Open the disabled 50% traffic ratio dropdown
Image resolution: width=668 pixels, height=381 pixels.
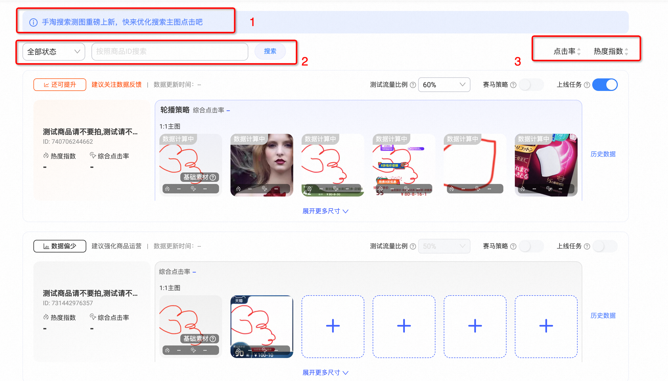pyautogui.click(x=444, y=246)
